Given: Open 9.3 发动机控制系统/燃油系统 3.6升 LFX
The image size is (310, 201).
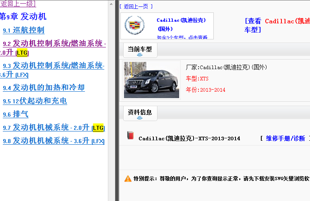Looking at the screenshot, I should (x=52, y=70).
